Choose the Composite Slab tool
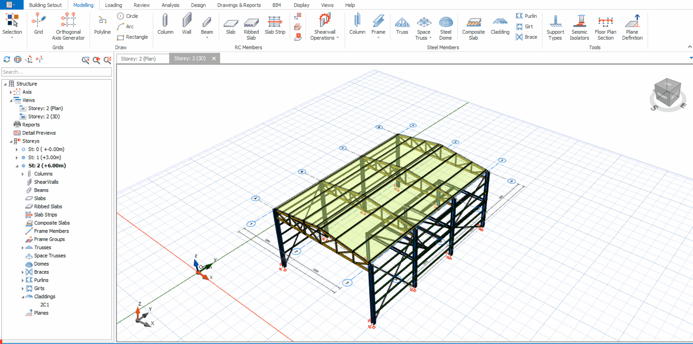The height and width of the screenshot is (344, 693). click(x=473, y=28)
